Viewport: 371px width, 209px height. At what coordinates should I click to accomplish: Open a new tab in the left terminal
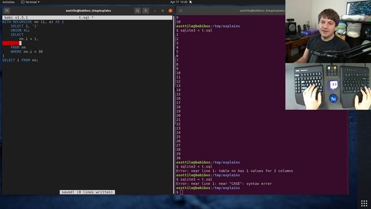pyautogui.click(x=6, y=10)
